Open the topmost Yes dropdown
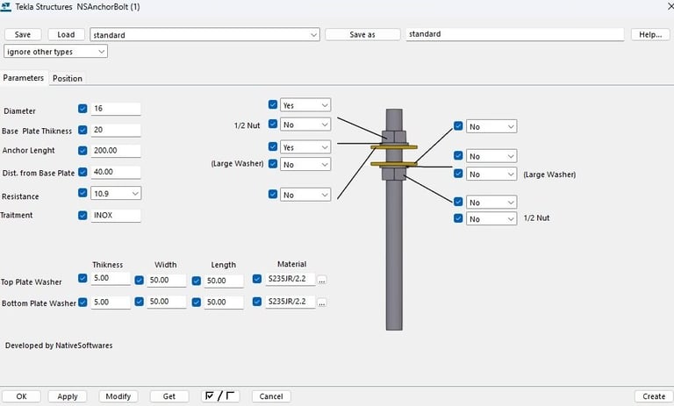 click(305, 105)
